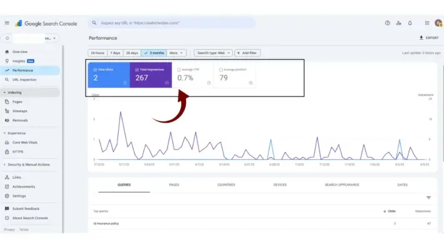The width and height of the screenshot is (444, 249).
Task: Sort by the Clicks column header
Action: click(x=389, y=211)
